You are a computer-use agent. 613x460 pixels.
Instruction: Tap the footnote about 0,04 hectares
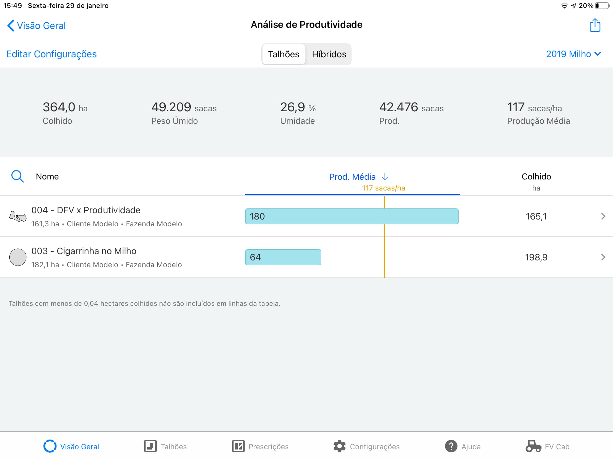pyautogui.click(x=144, y=304)
